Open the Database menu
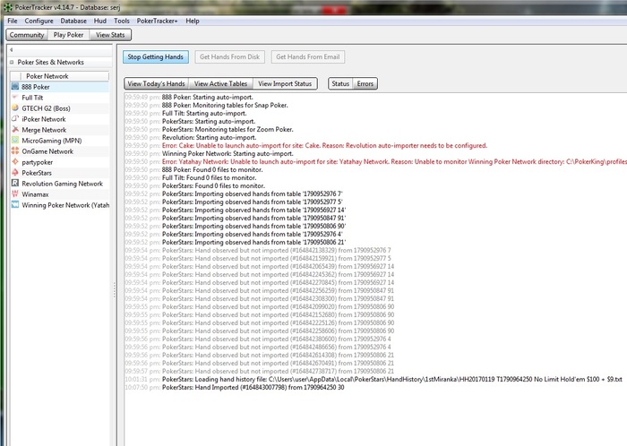 coord(73,21)
